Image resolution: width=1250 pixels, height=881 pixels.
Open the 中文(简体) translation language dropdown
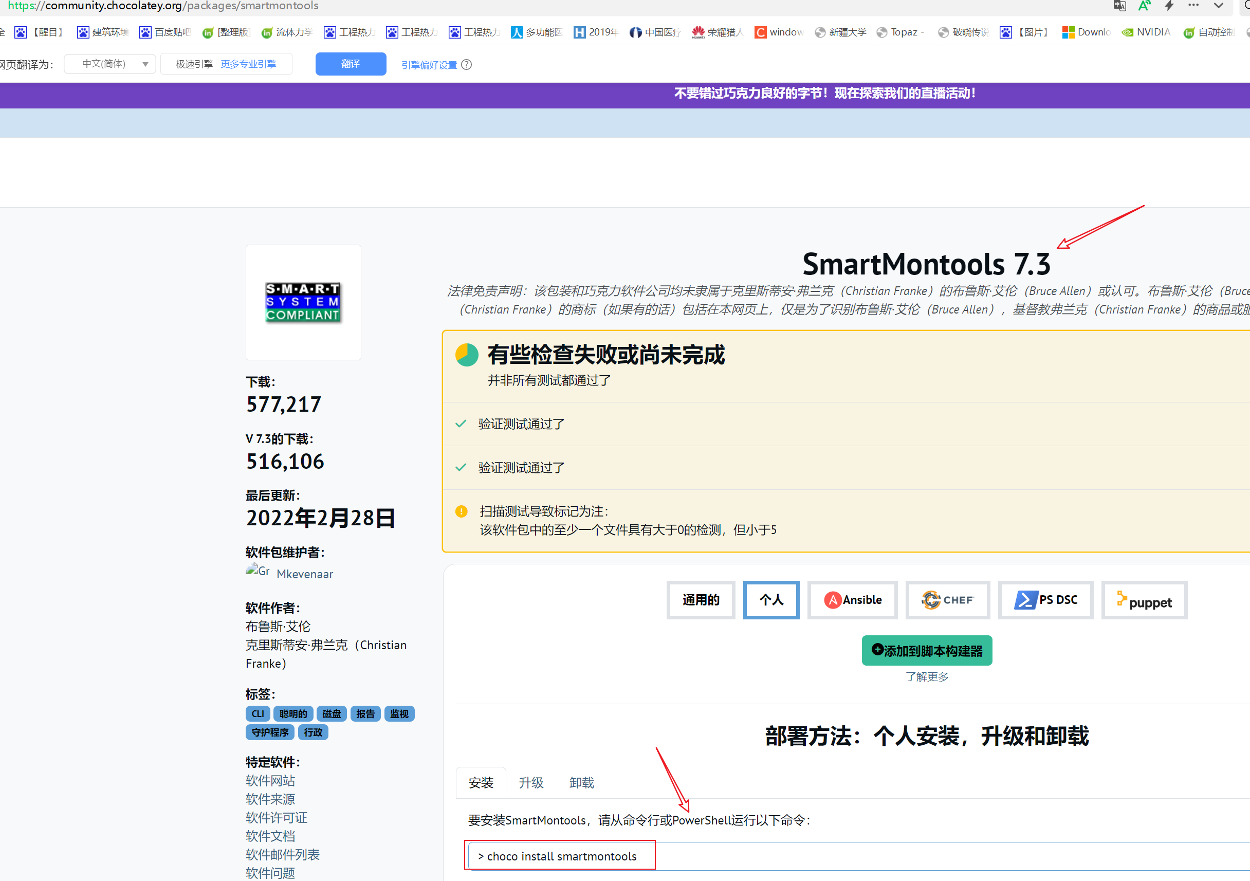[x=110, y=64]
